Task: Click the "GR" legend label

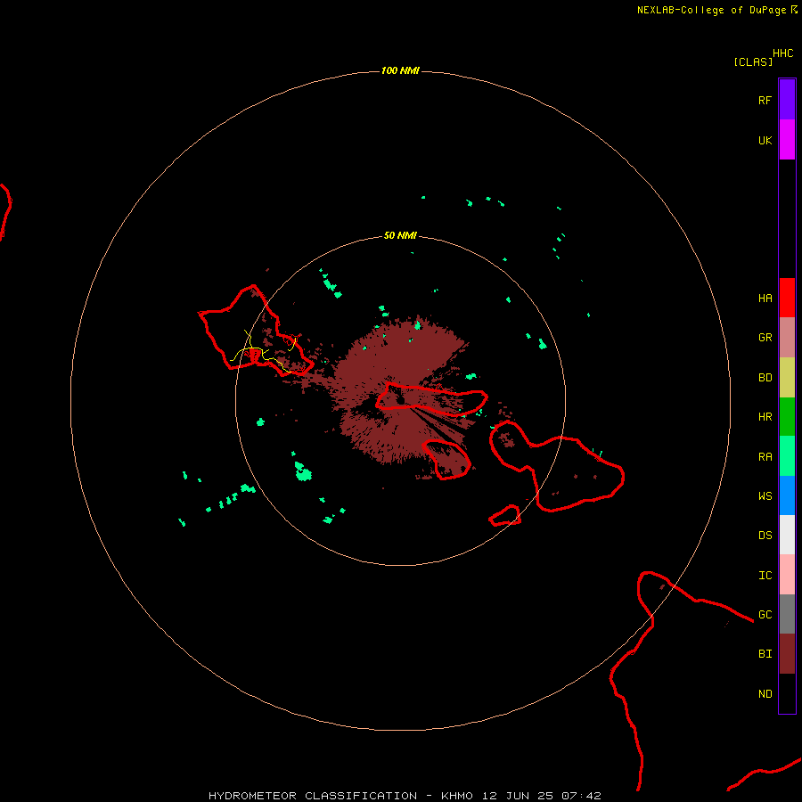Action: 765,338
